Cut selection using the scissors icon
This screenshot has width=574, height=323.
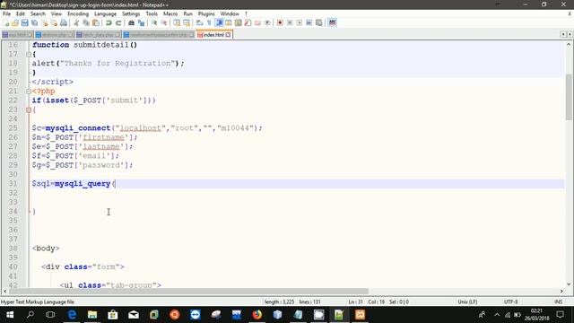[x=76, y=22]
